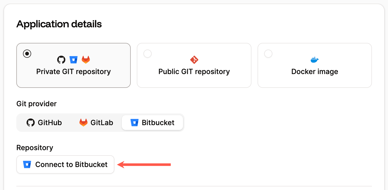Click the Bitbucket icon in the Git provider selector
The image size is (388, 190).
pos(134,122)
